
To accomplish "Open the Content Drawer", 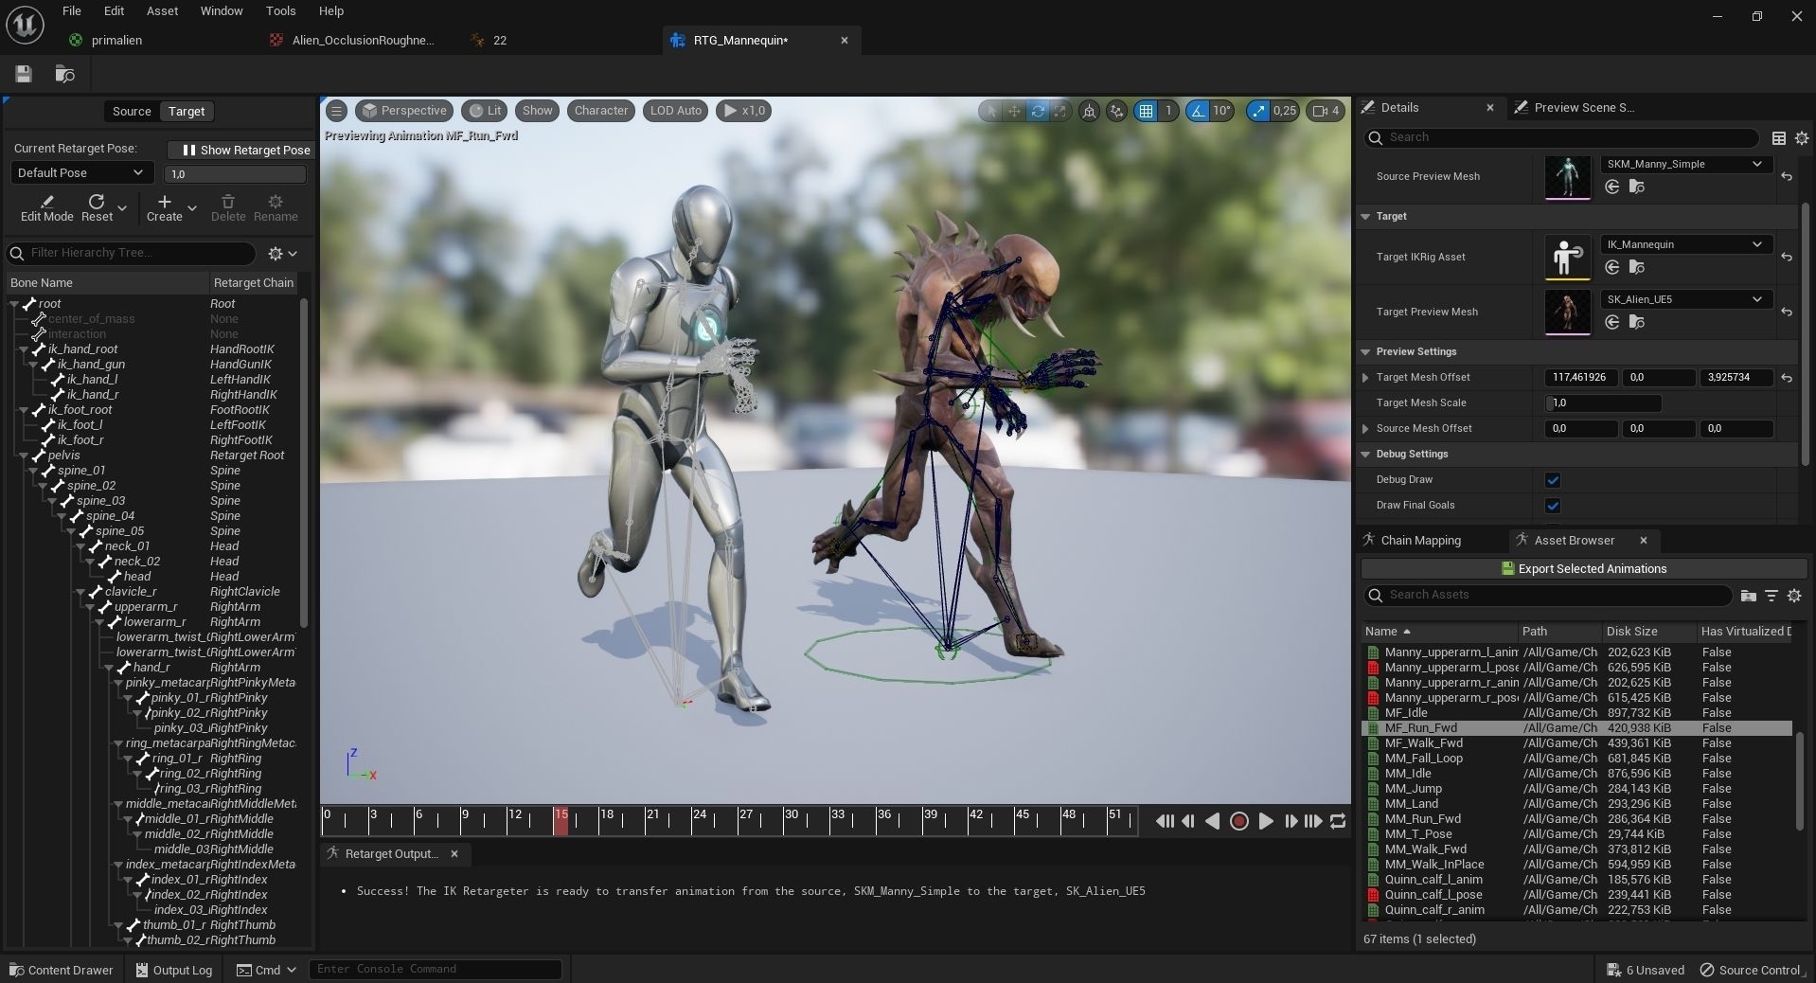I will (x=61, y=970).
